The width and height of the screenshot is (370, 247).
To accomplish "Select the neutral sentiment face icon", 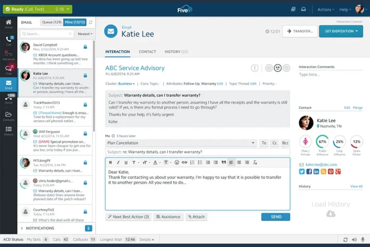I will (x=277, y=68).
